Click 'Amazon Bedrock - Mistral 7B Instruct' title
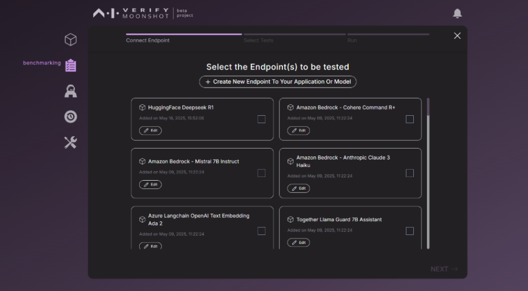 (x=194, y=161)
